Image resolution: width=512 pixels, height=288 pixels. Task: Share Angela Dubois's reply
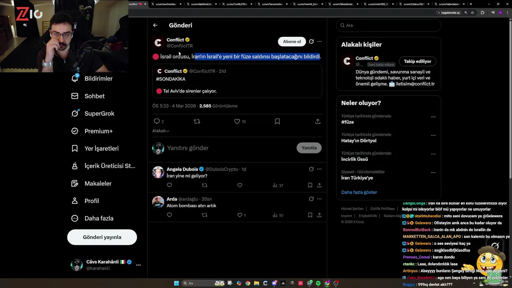319,185
